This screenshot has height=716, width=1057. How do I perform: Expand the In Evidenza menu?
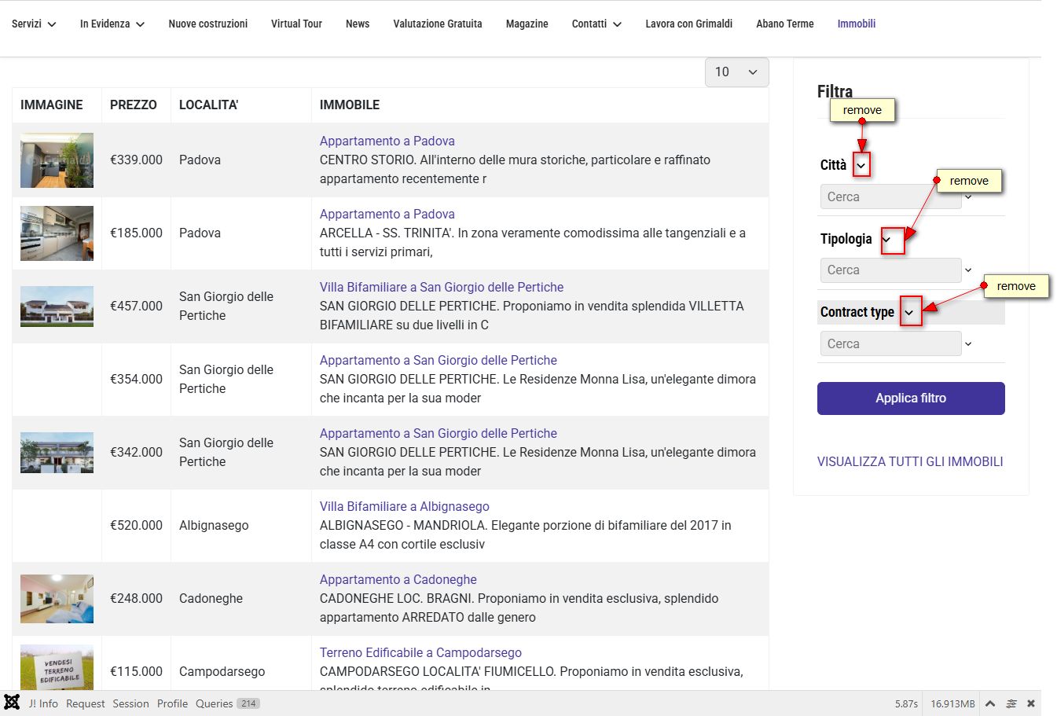click(x=112, y=24)
